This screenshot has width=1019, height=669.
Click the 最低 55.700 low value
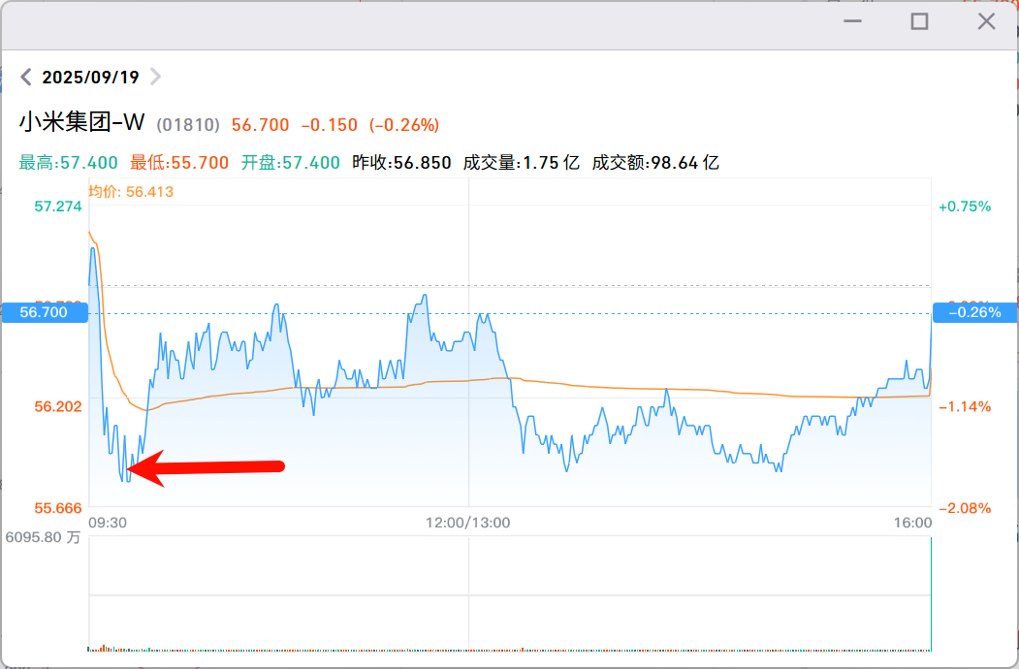tap(179, 163)
